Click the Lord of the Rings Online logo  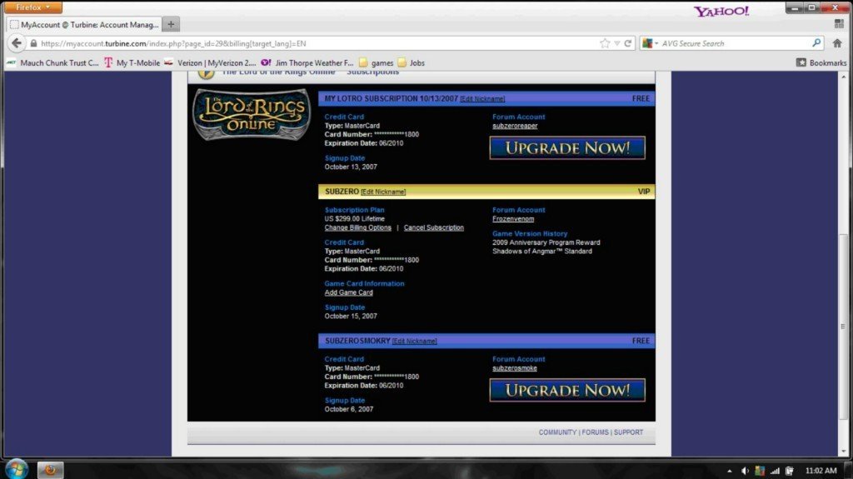coord(252,115)
